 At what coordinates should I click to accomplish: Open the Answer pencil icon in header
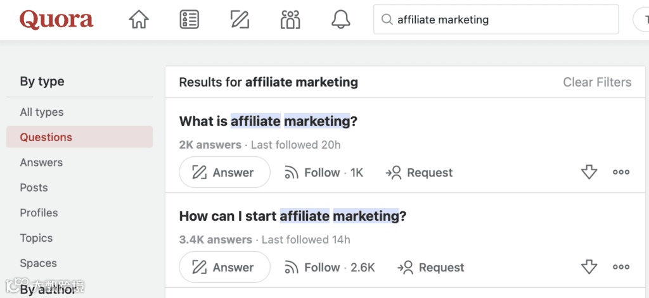point(240,20)
